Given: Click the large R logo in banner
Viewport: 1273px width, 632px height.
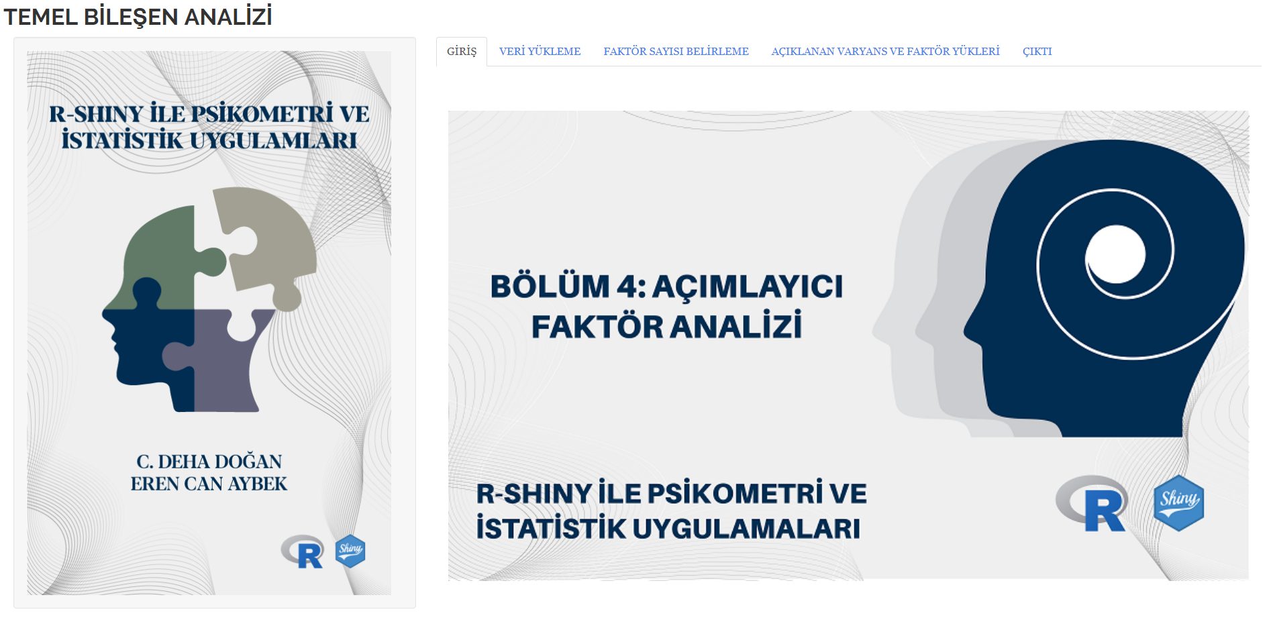Looking at the screenshot, I should pos(1092,504).
